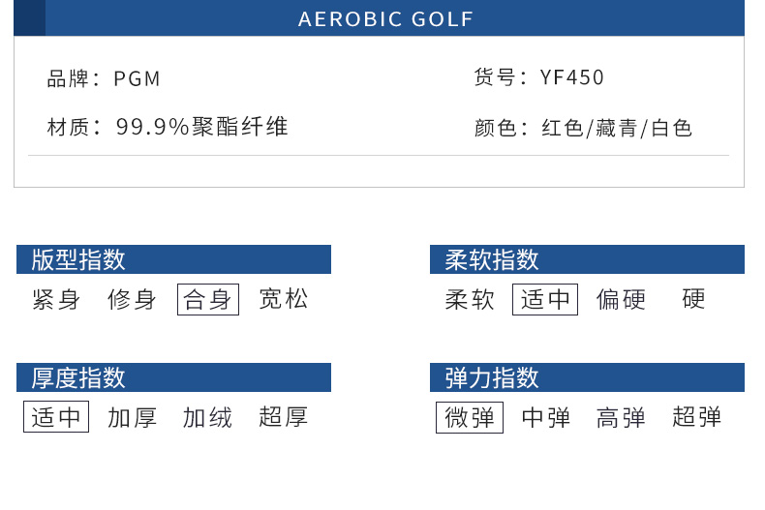
Task: Select the 柔软 option under softness index
Action: pyautogui.click(x=470, y=300)
